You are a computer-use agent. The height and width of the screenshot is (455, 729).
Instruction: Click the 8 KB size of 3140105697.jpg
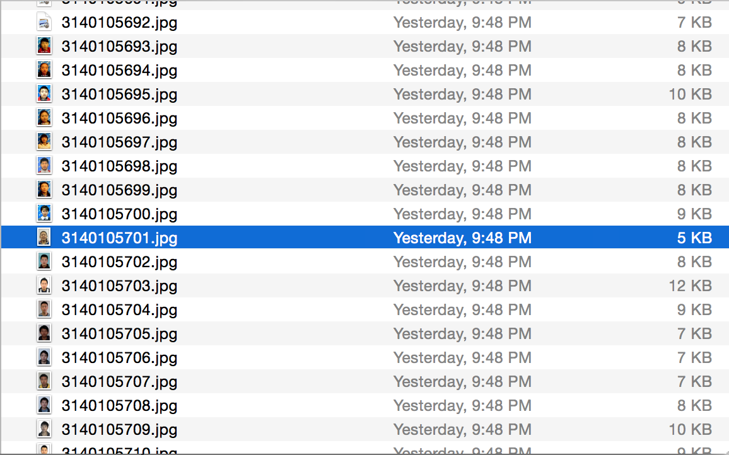coord(694,142)
